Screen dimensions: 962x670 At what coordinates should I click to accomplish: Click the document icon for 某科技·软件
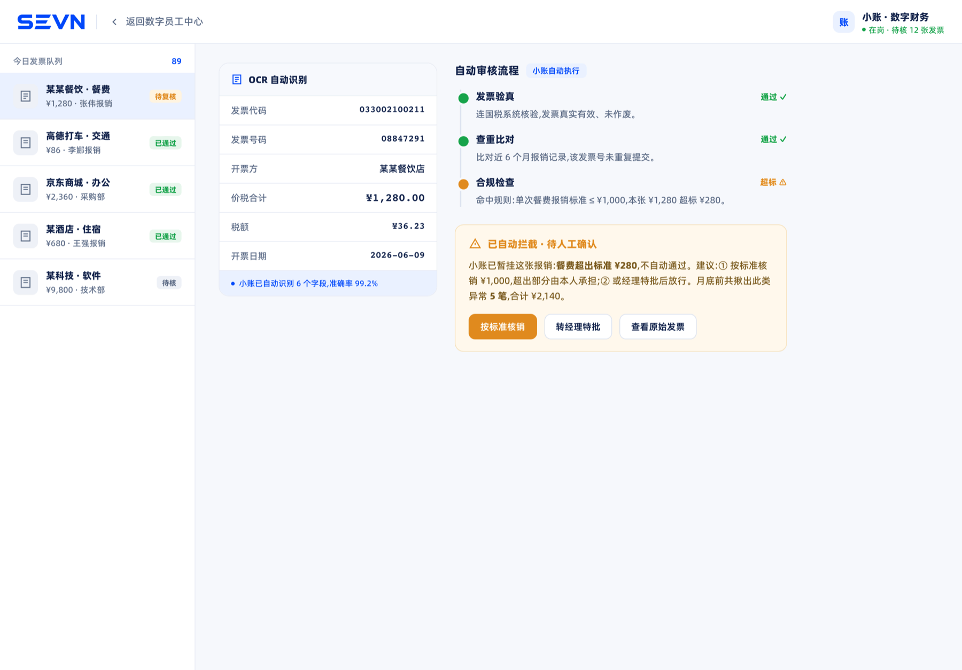(26, 282)
